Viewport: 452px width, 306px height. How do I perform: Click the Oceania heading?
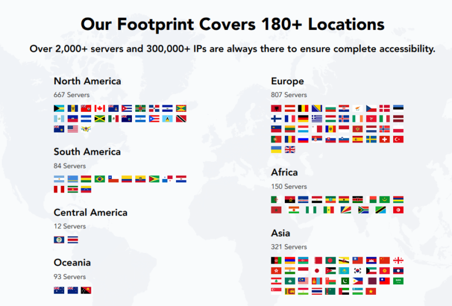tap(72, 263)
